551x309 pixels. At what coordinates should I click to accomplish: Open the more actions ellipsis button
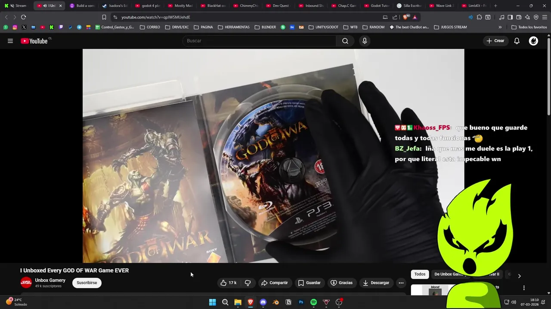[x=401, y=283]
